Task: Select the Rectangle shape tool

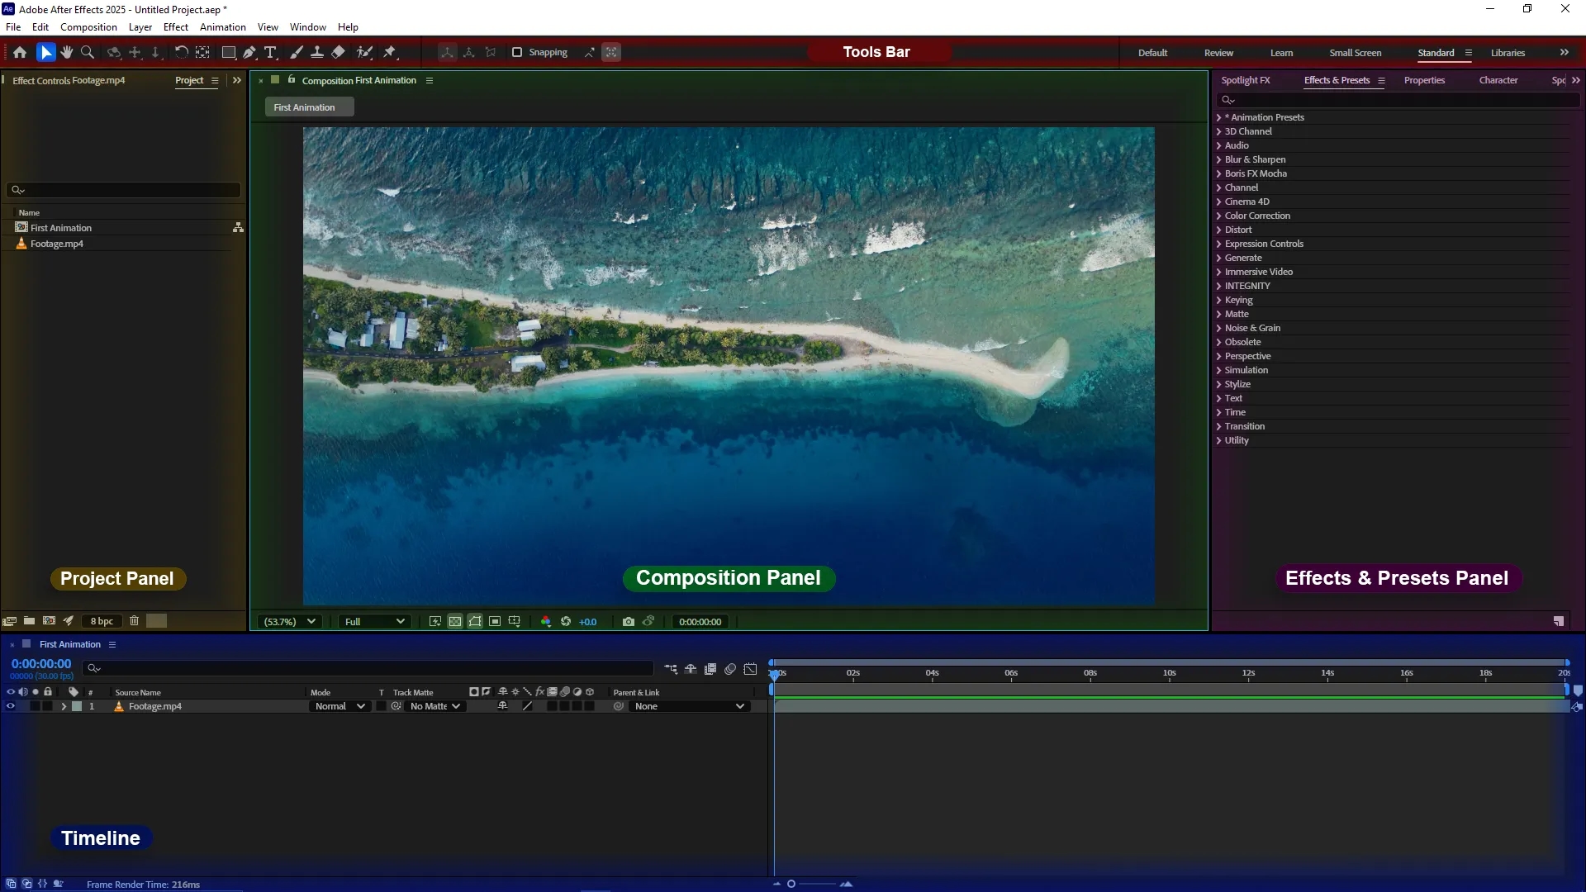Action: coord(229,52)
